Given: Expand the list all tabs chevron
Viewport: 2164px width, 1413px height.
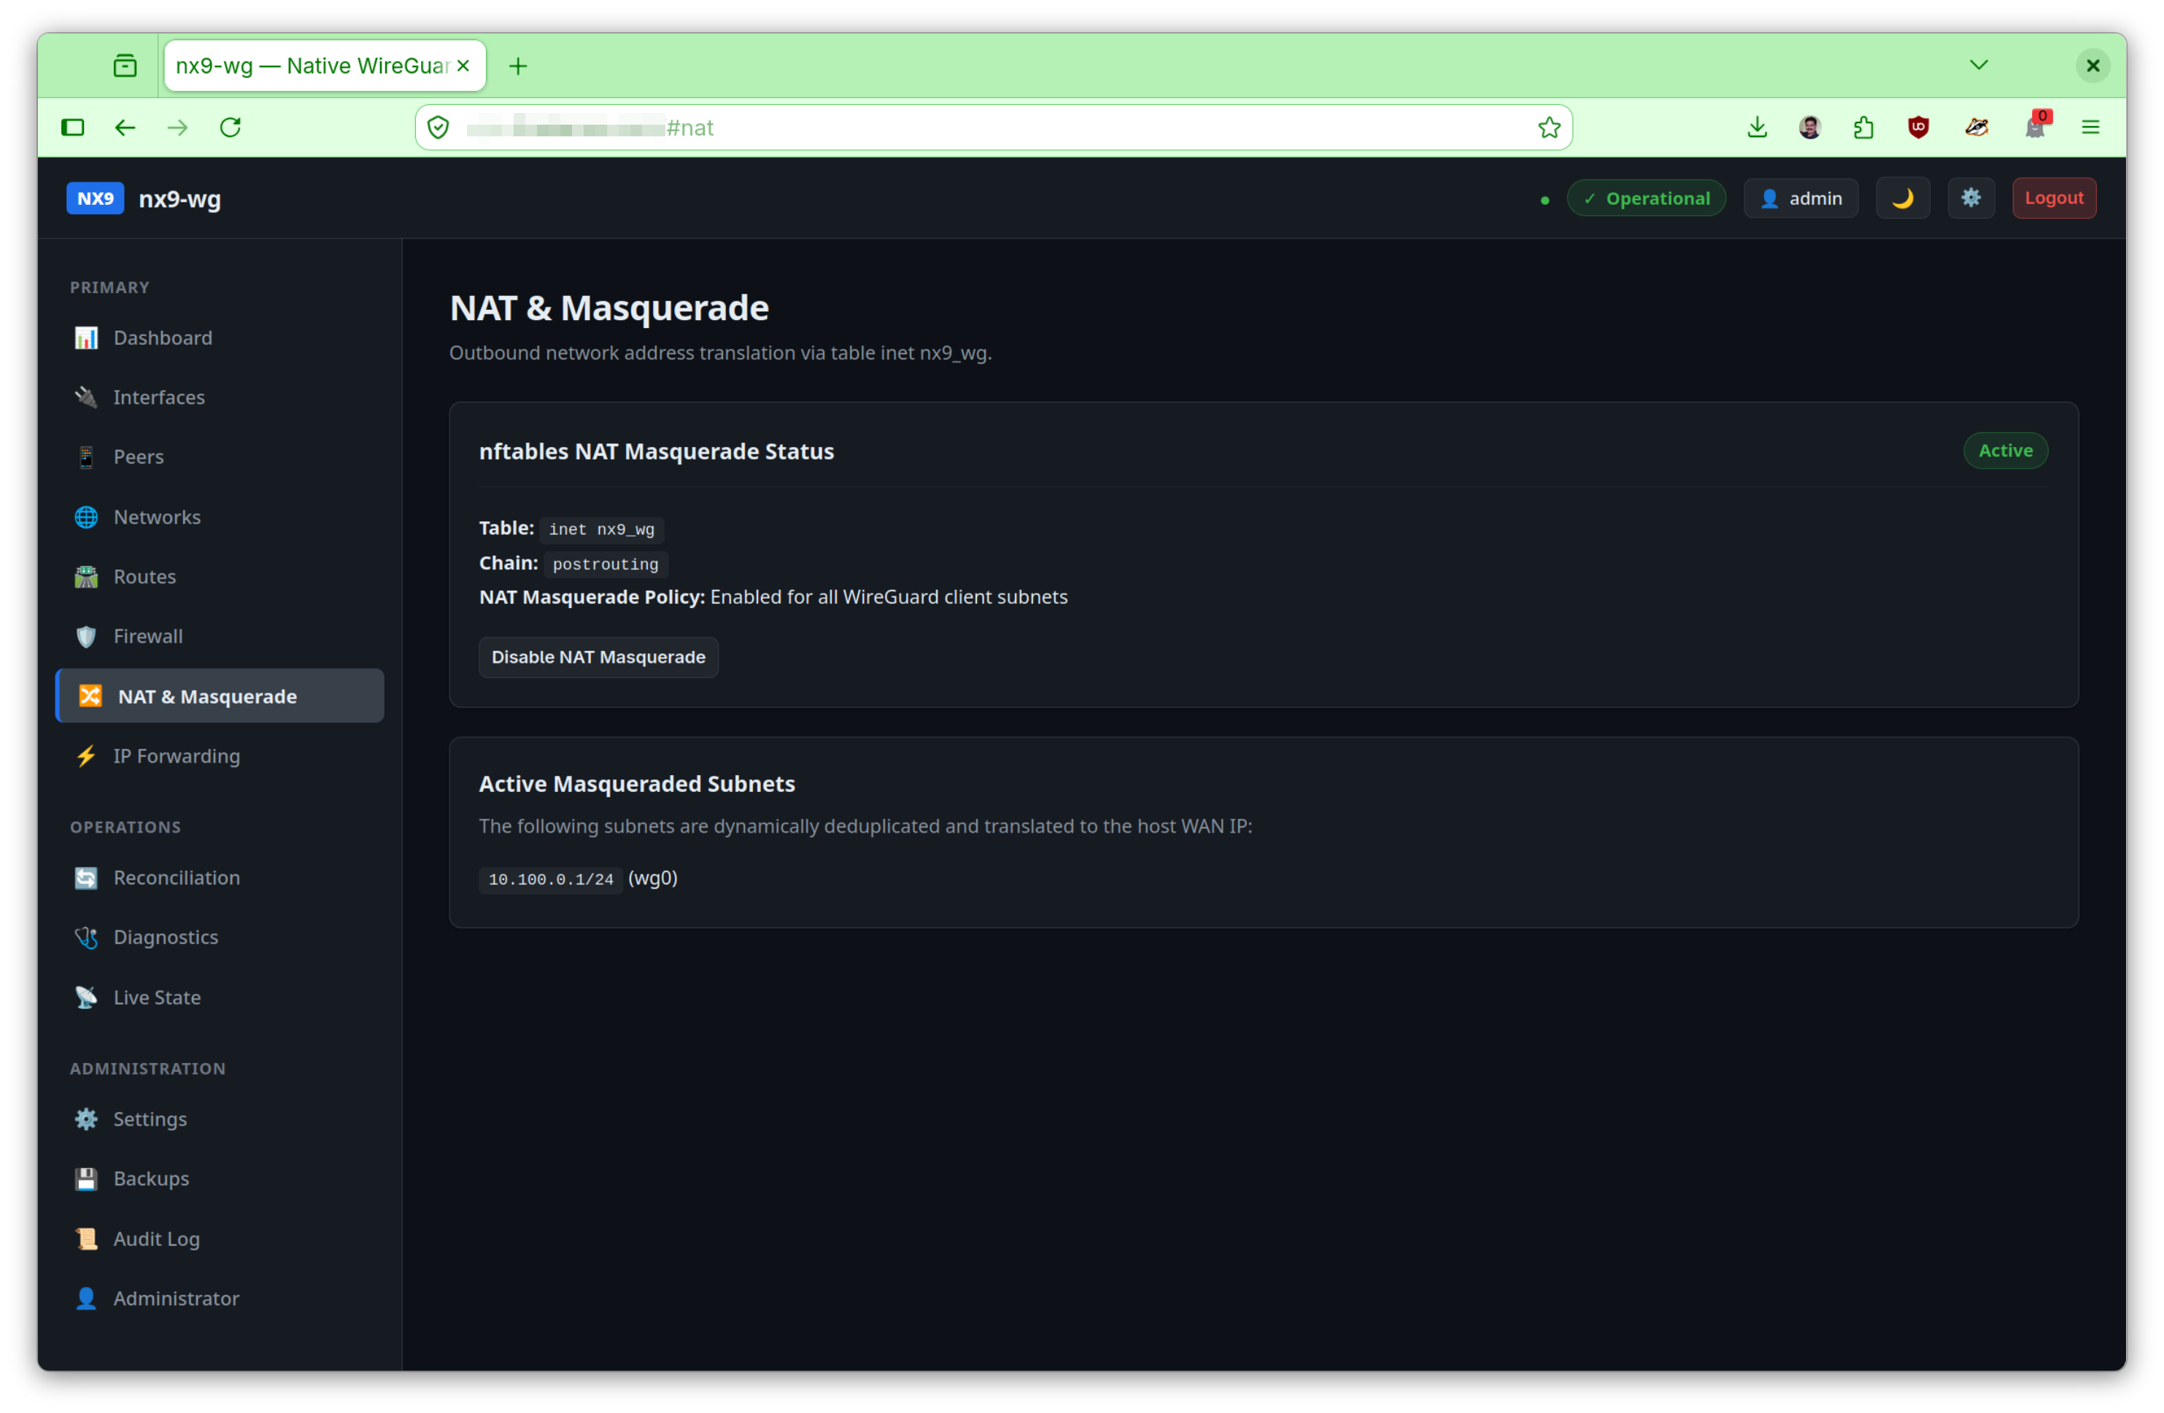Looking at the screenshot, I should click(1978, 66).
